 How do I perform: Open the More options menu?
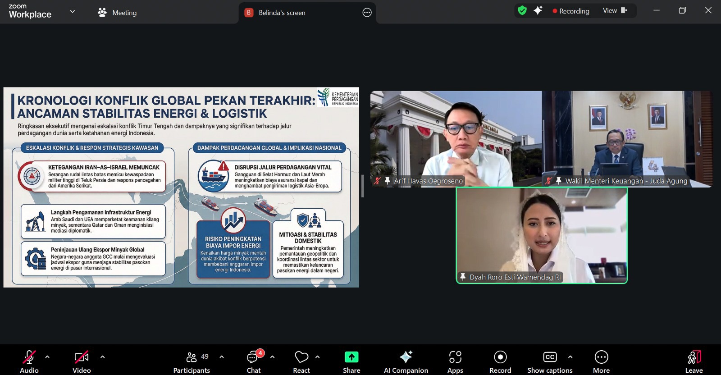click(601, 361)
